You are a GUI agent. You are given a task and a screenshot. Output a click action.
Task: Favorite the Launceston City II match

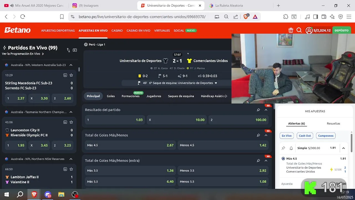(x=71, y=122)
